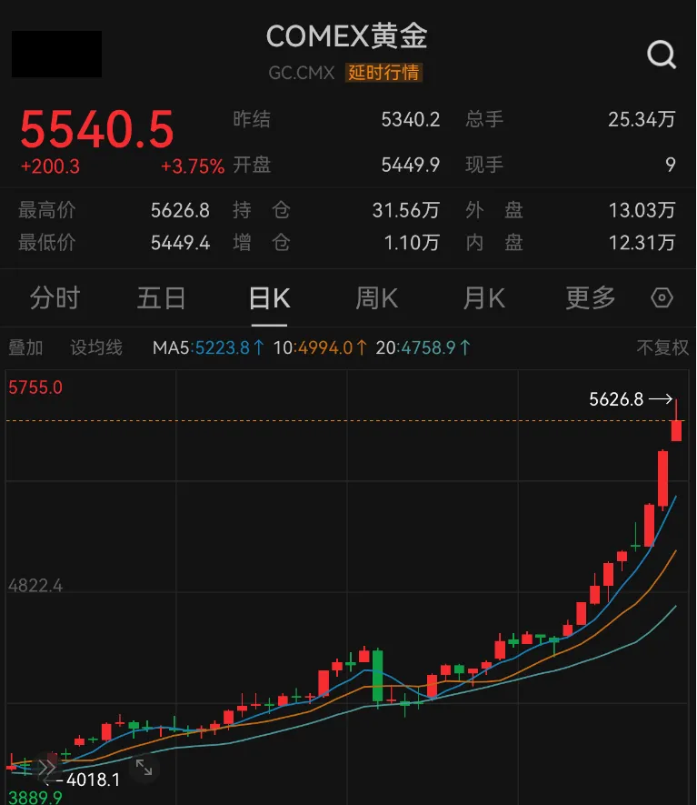Tap the MA20 value 4758.9
697x805 pixels.
pos(429,348)
